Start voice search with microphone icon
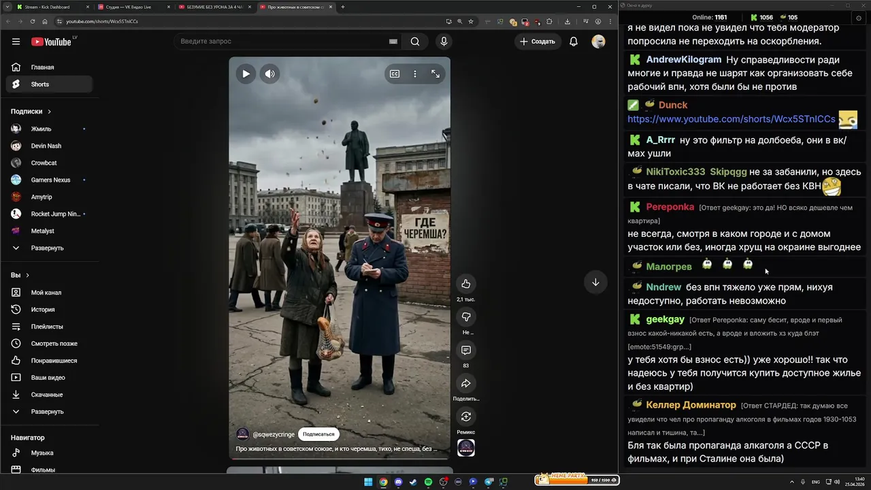Viewport: 871px width, 490px height. (444, 42)
